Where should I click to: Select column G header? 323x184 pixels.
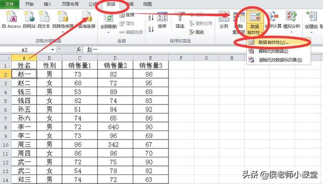click(x=206, y=58)
